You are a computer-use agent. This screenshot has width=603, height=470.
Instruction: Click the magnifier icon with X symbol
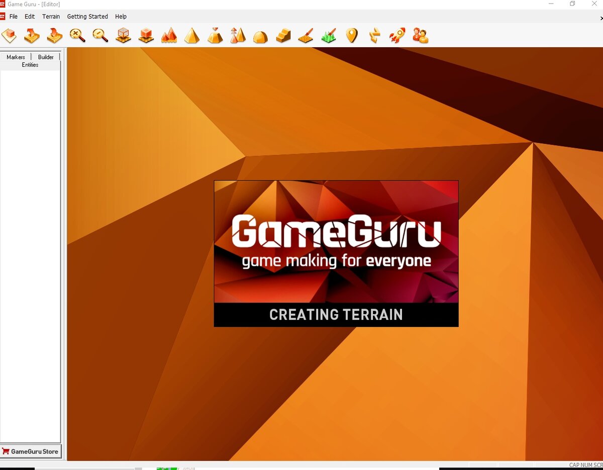(x=77, y=36)
